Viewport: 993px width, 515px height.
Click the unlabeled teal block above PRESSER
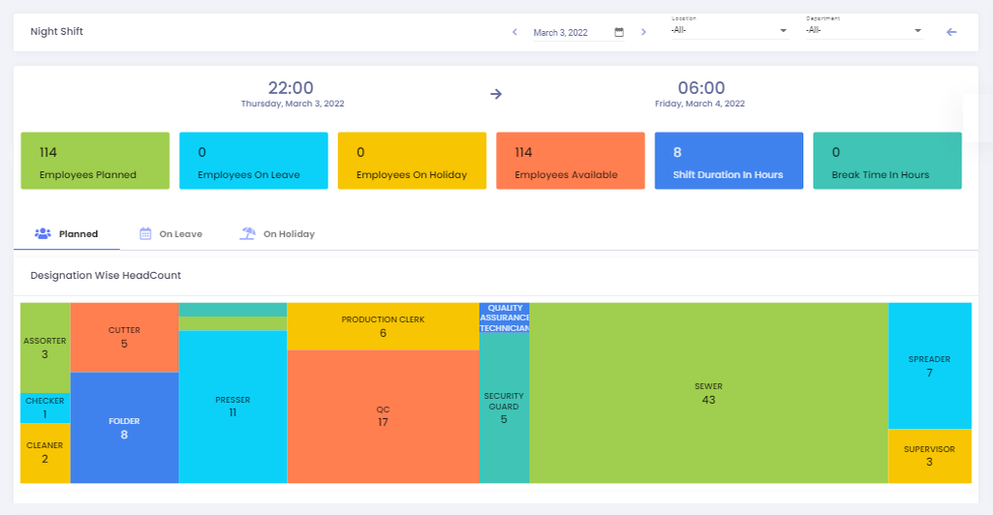pyautogui.click(x=233, y=310)
